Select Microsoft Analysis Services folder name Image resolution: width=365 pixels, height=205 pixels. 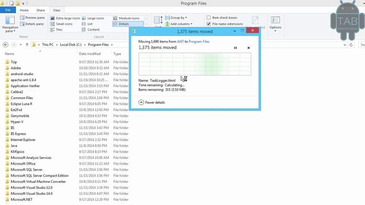pos(31,158)
